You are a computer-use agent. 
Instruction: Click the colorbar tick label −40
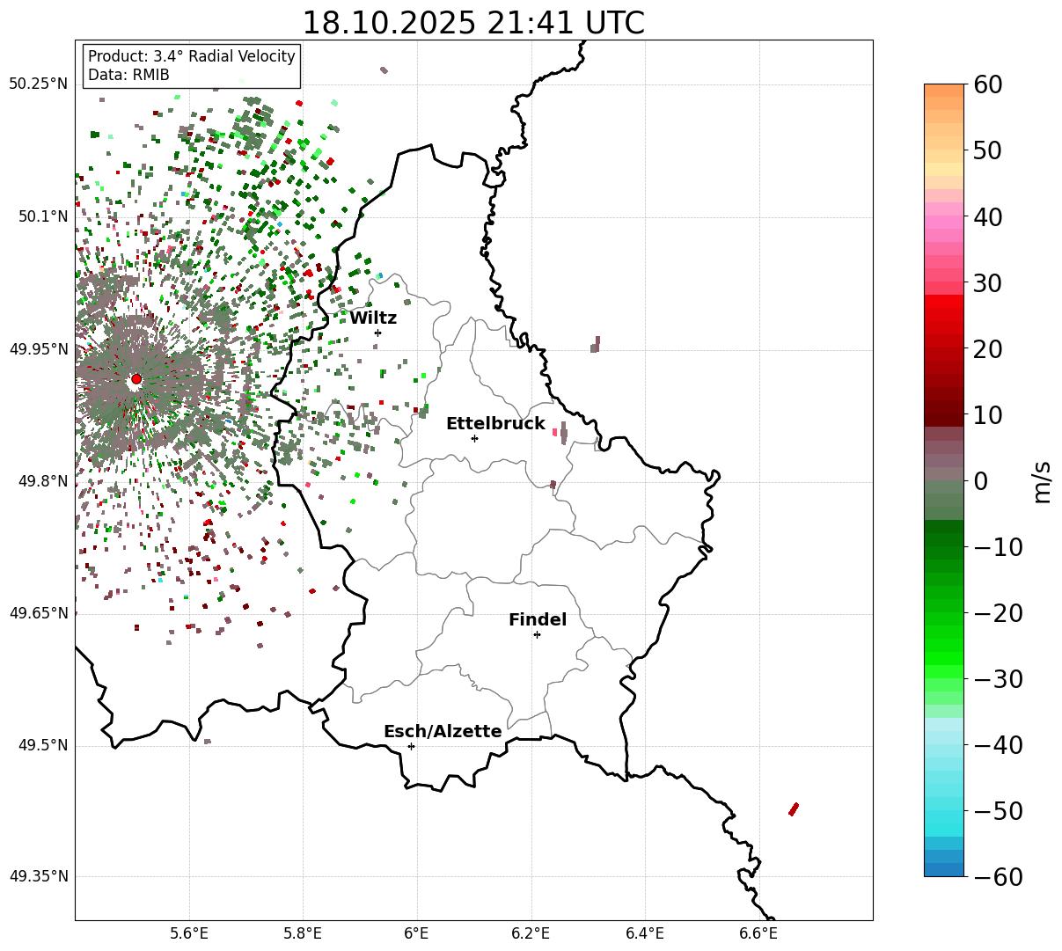999,744
